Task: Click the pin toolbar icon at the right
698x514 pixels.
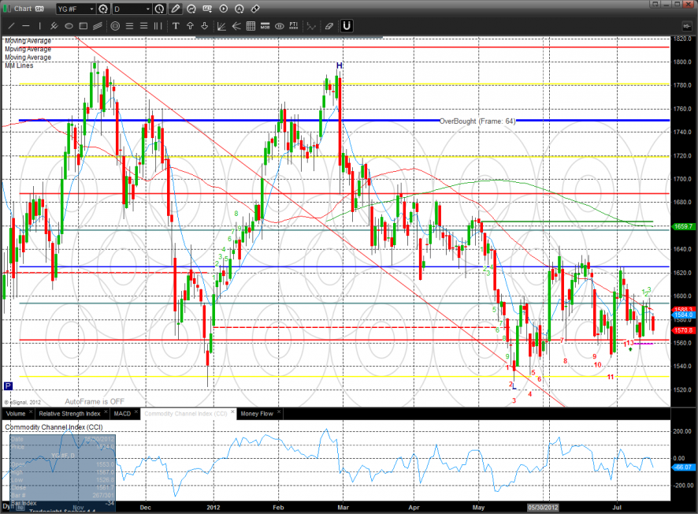Action: pyautogui.click(x=686, y=26)
